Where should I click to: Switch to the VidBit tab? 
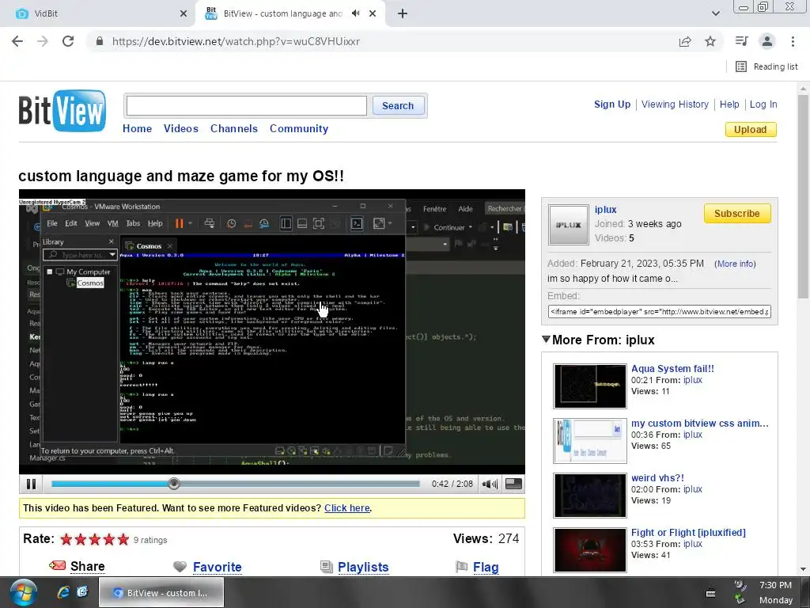pyautogui.click(x=98, y=13)
